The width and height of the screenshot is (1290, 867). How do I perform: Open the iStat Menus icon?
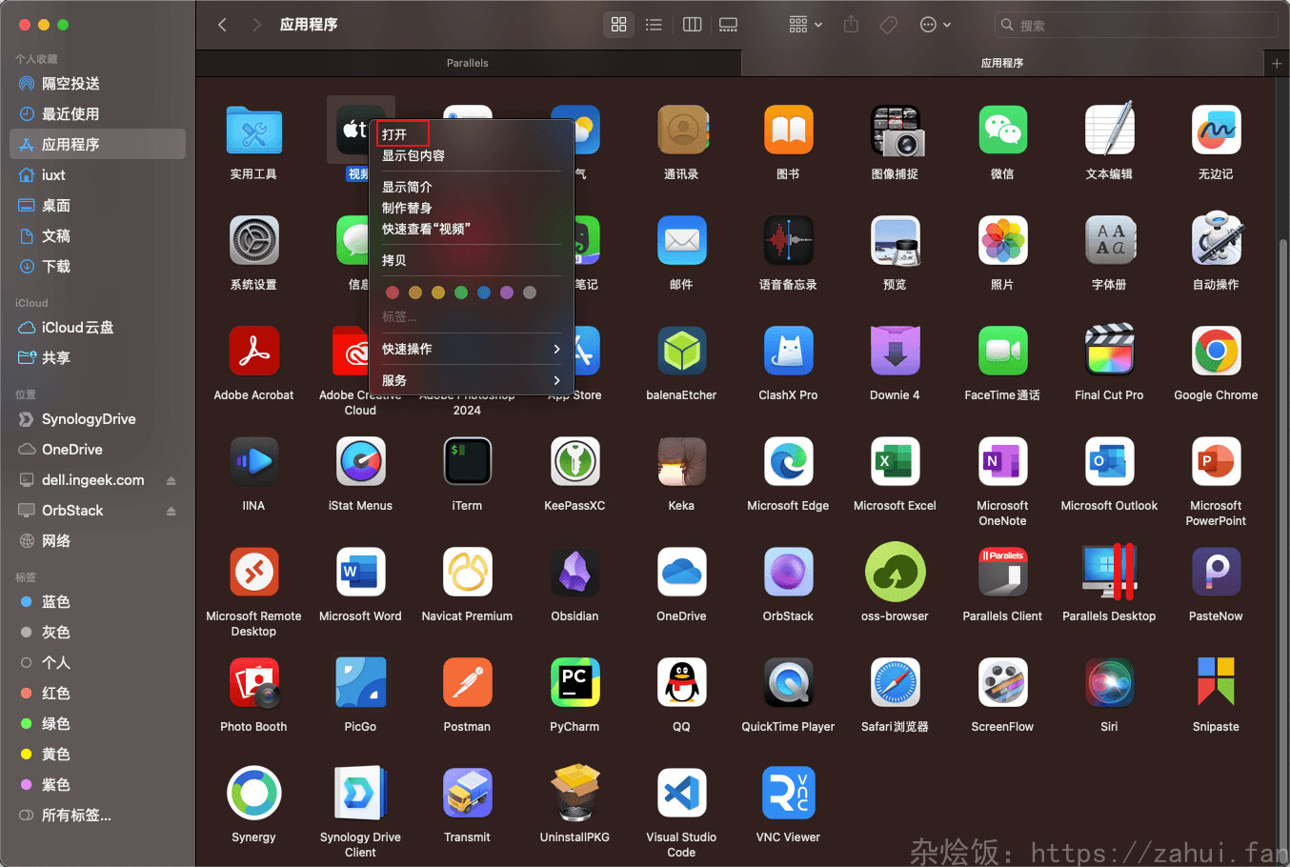point(360,462)
